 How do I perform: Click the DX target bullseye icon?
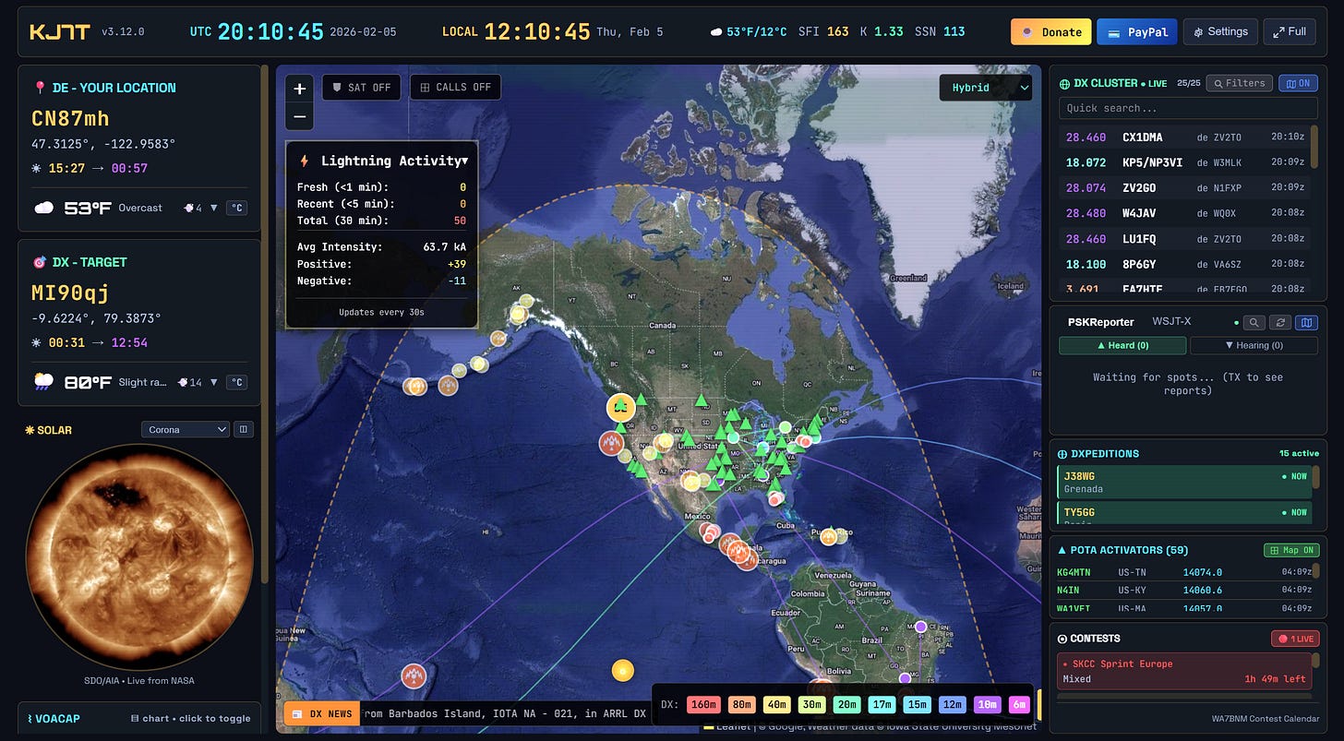click(x=39, y=262)
